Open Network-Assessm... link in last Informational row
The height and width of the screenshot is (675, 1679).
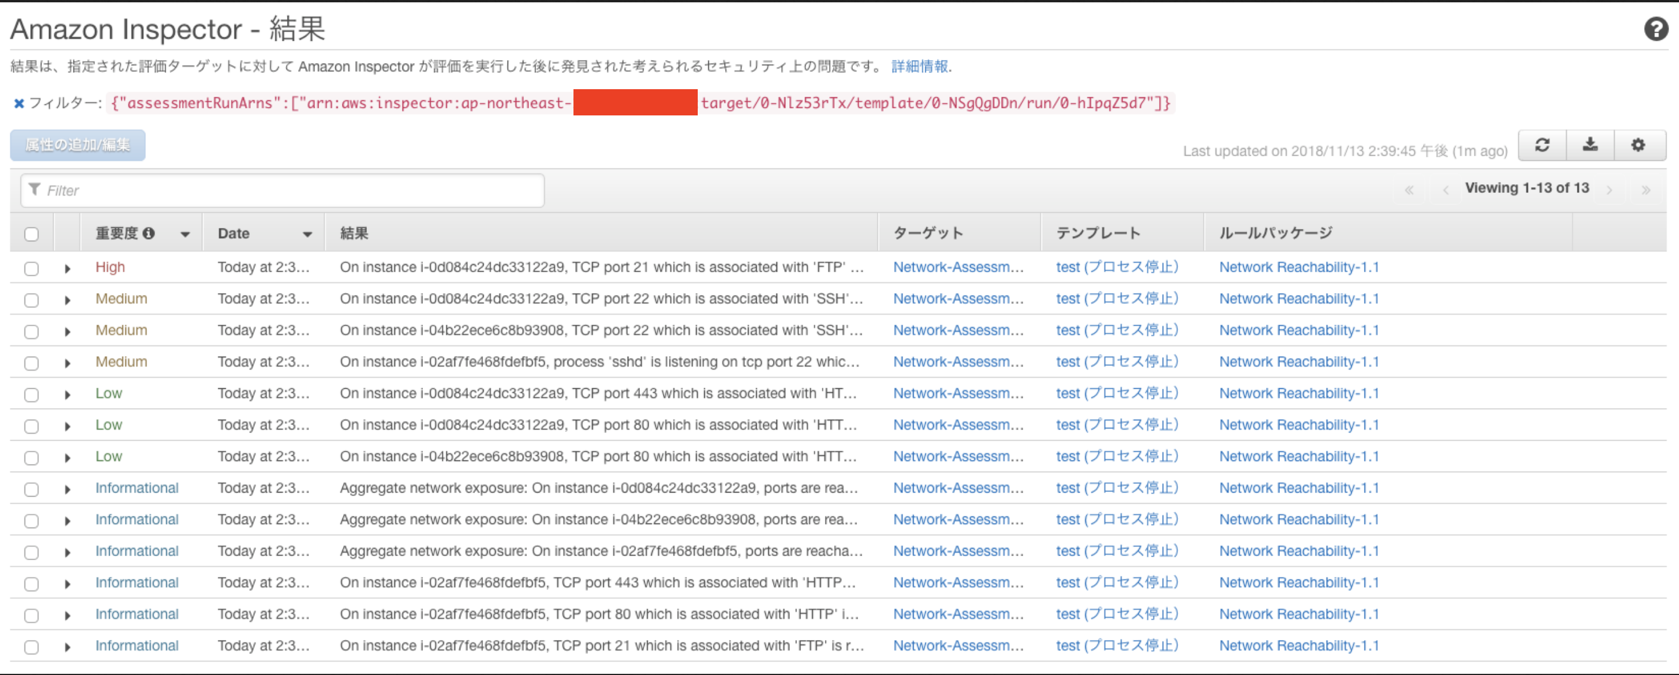pos(958,646)
